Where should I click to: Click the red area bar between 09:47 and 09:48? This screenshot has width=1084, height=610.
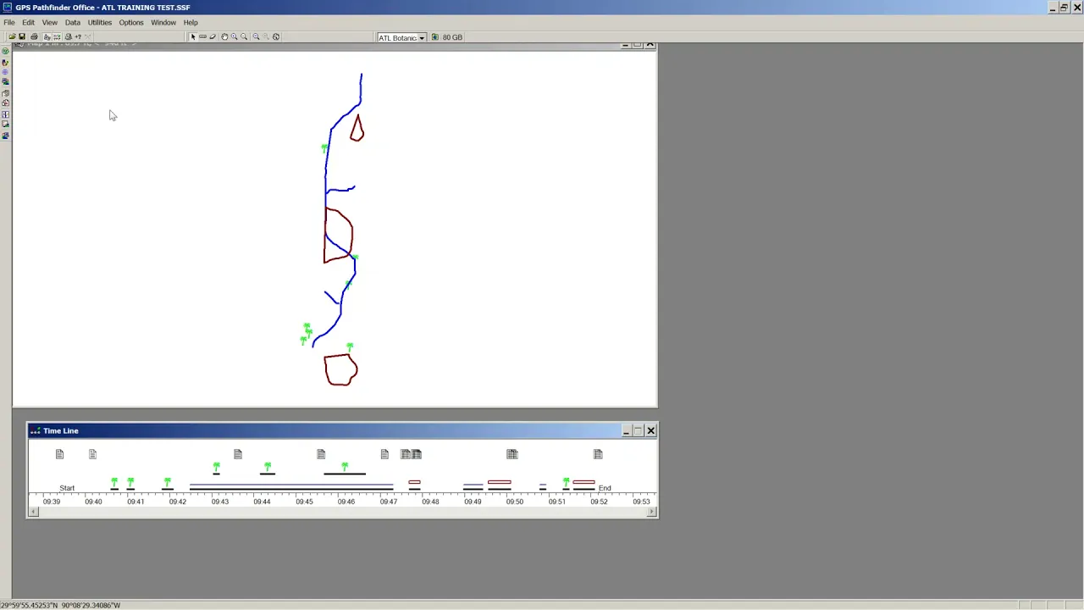click(414, 482)
